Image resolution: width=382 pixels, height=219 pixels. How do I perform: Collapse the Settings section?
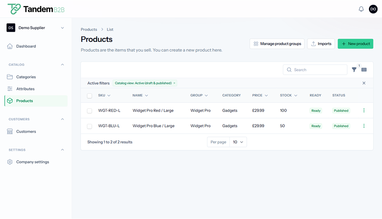[x=62, y=149]
